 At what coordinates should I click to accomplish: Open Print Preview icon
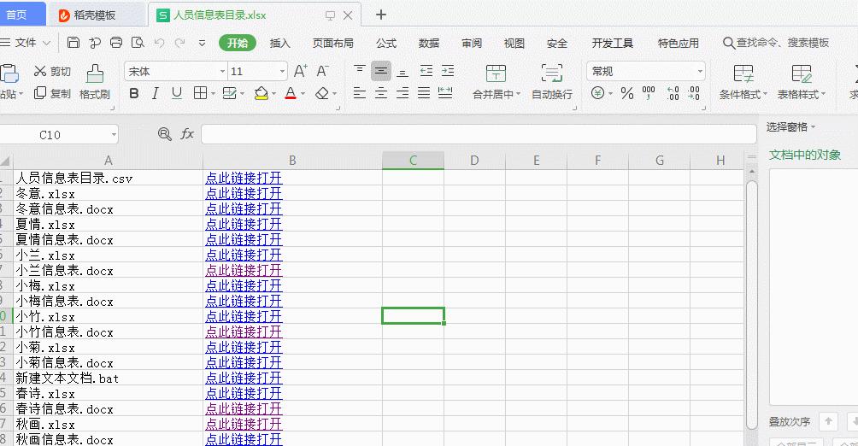coord(138,43)
